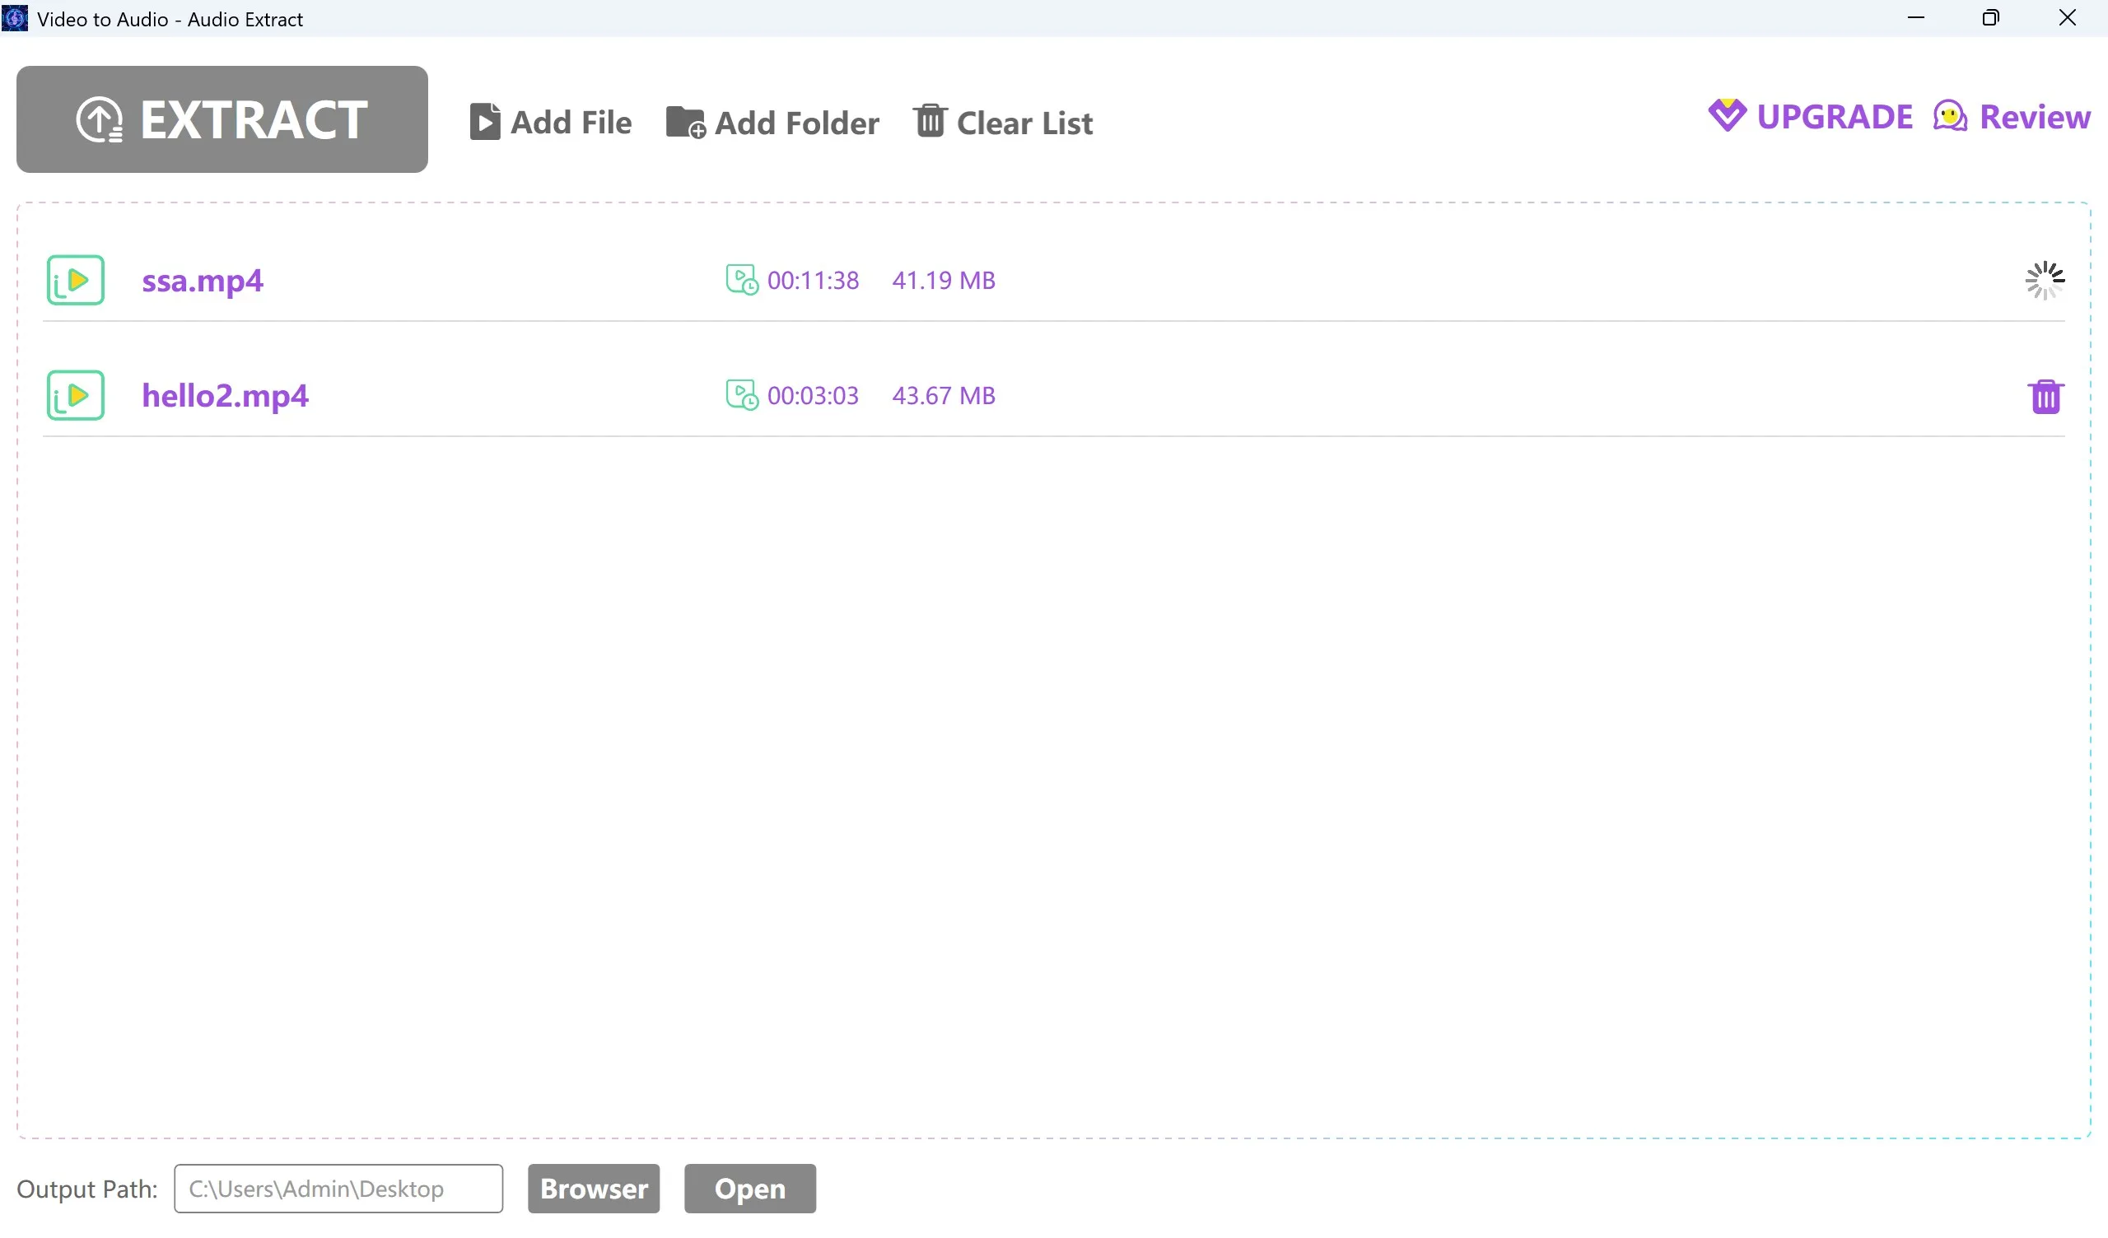This screenshot has height=1238, width=2108.
Task: Click the loading spinner on the ssa.mp4 row
Action: (2045, 280)
